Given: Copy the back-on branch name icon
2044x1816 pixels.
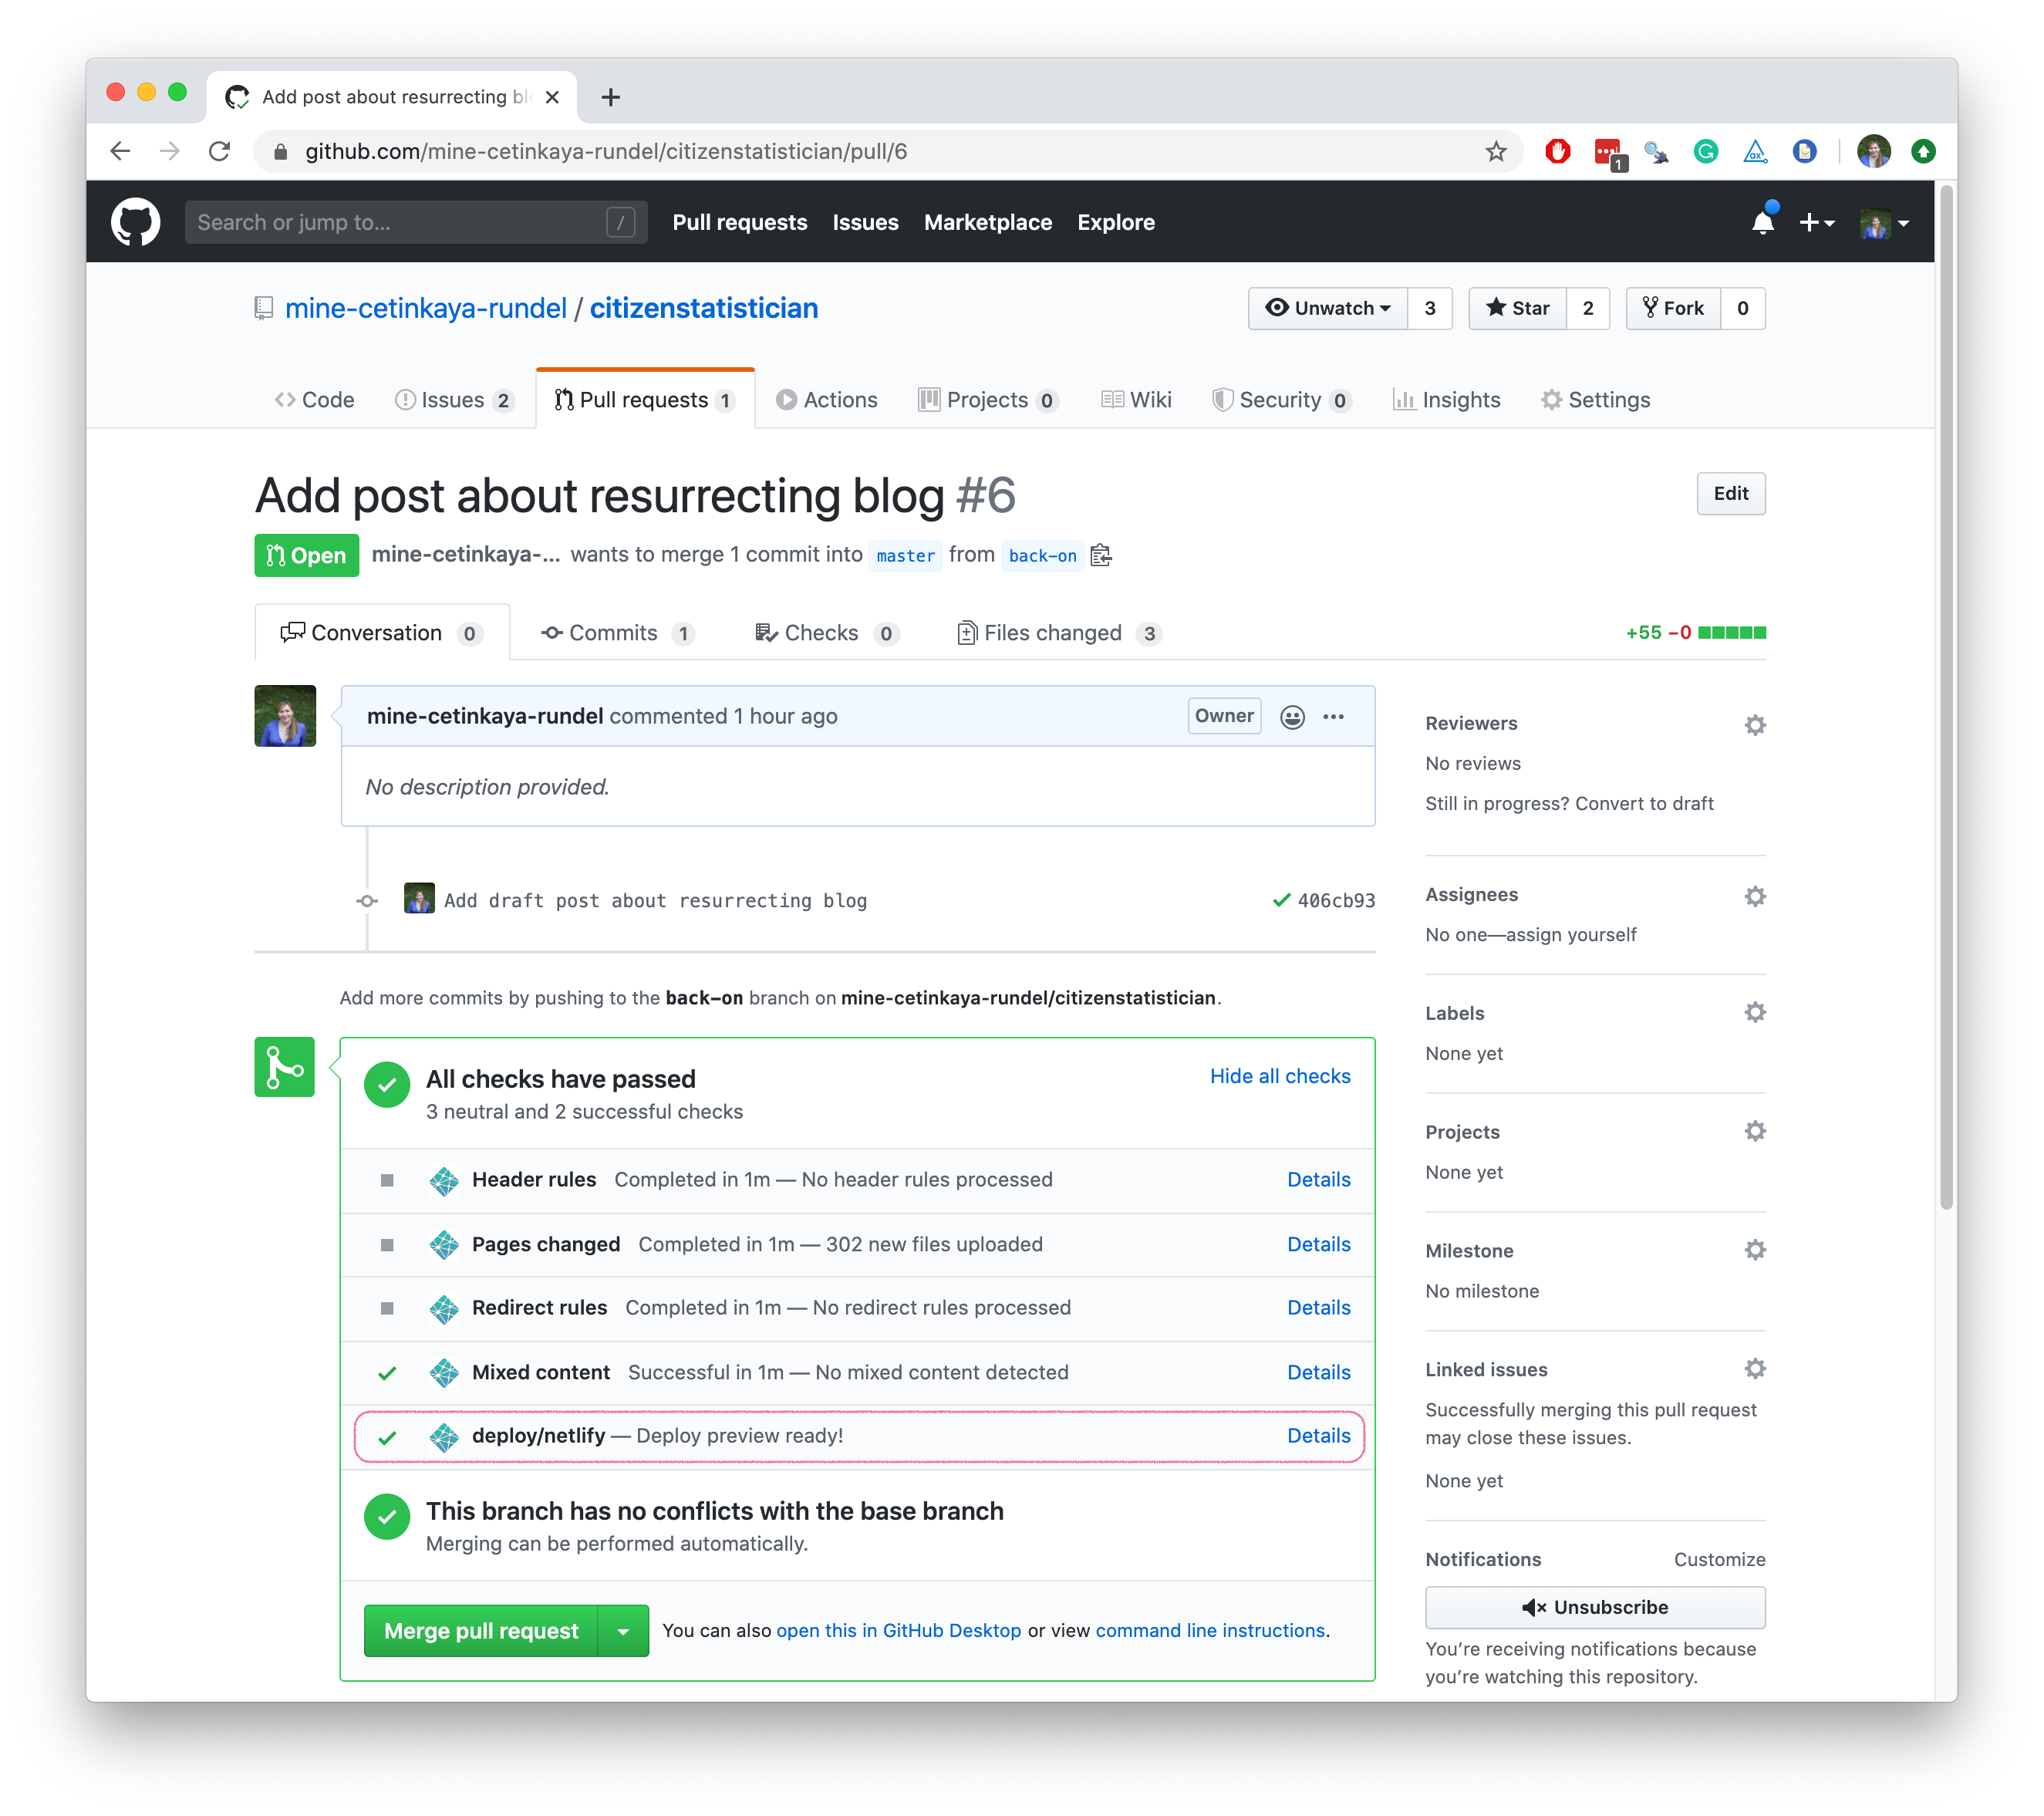Looking at the screenshot, I should (1101, 555).
